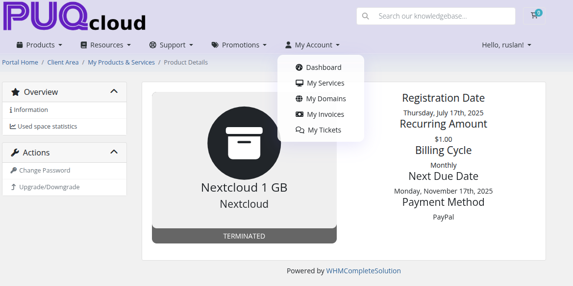Click the My Tickets chat bubbles icon

299,130
